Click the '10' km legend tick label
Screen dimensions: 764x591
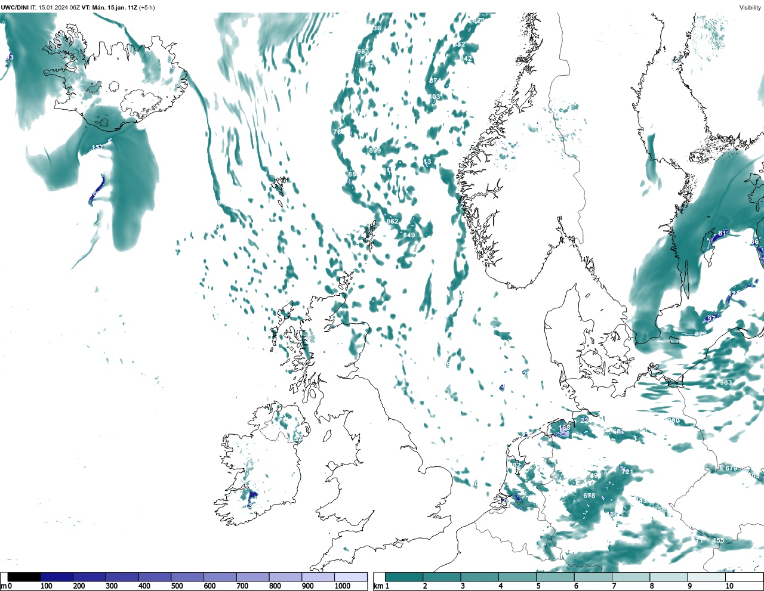[x=729, y=586]
